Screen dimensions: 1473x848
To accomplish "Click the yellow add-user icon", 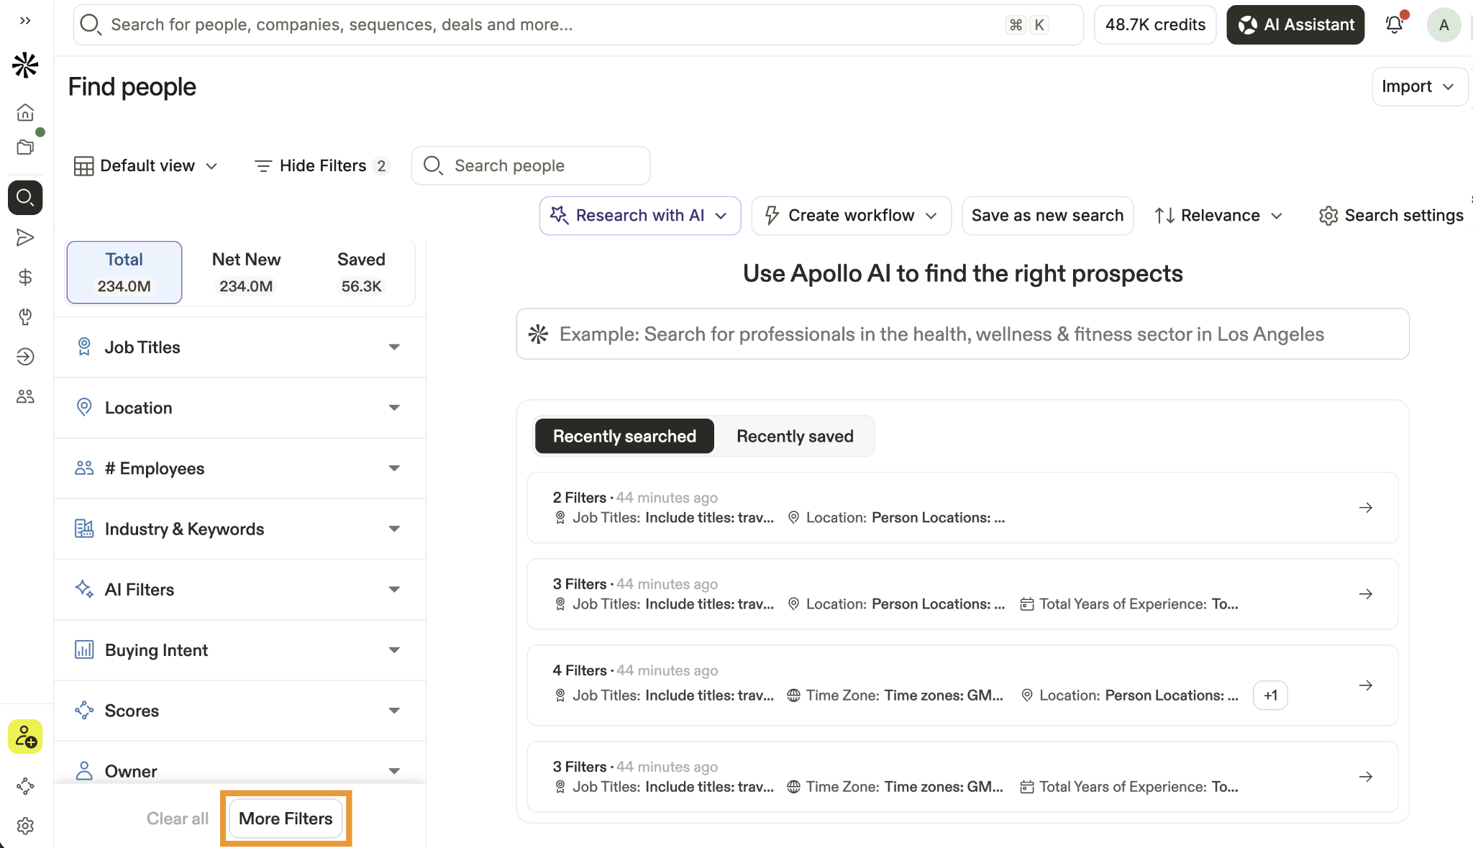I will coord(25,737).
